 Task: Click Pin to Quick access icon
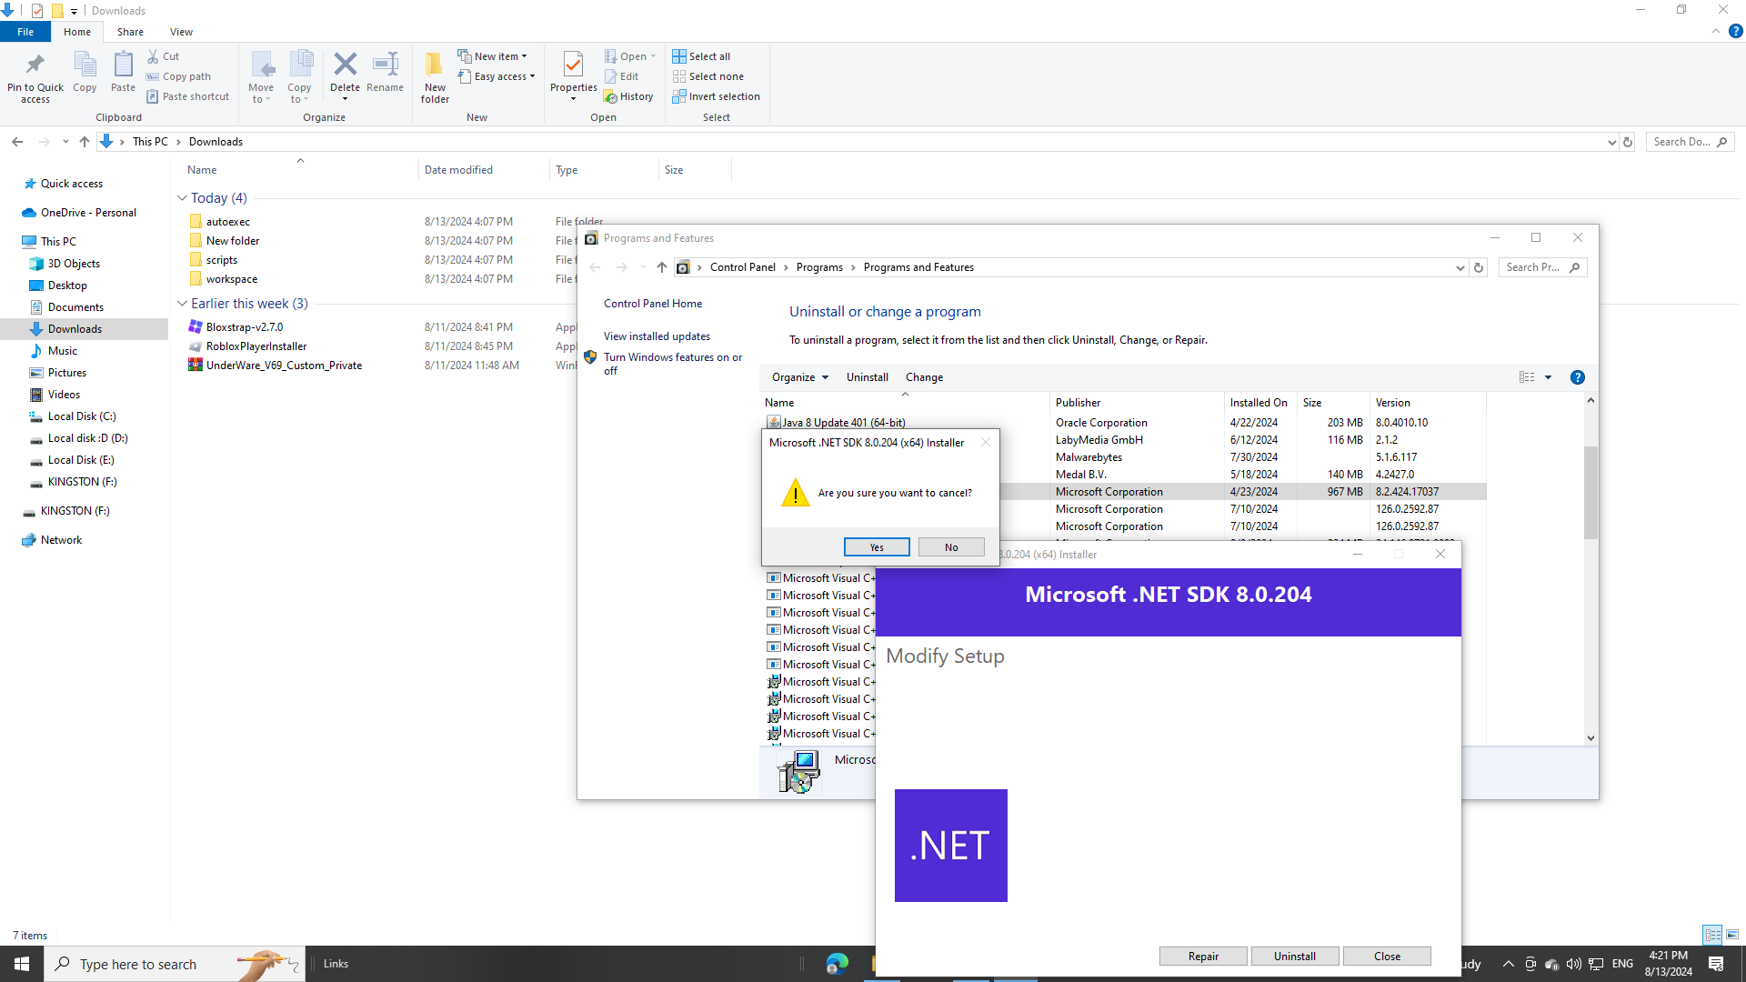coord(35,65)
